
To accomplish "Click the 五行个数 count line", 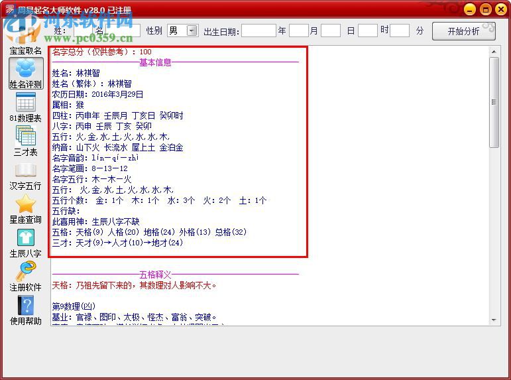I will click(x=159, y=200).
